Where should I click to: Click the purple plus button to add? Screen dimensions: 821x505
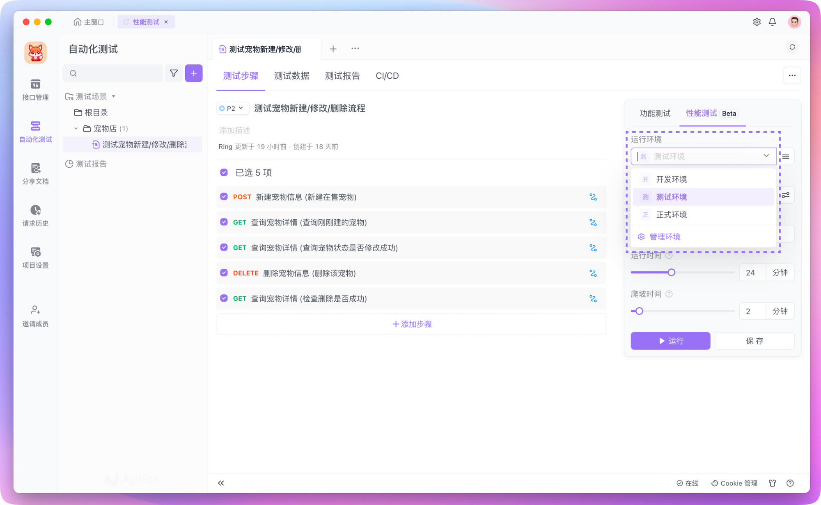(x=194, y=73)
